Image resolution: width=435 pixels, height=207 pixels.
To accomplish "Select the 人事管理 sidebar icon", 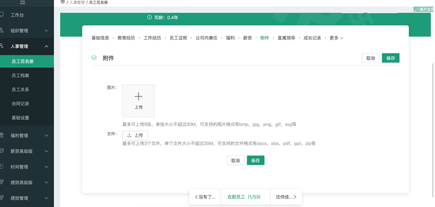I will (x=1, y=46).
